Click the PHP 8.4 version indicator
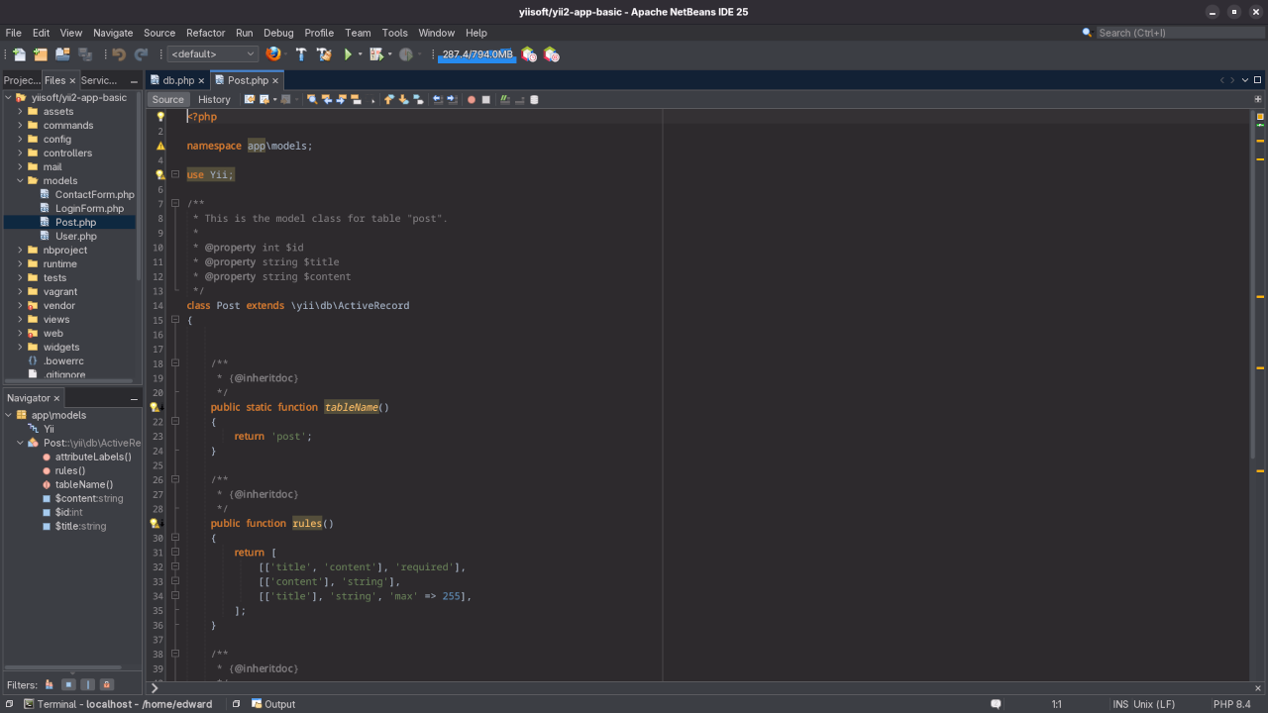1268x713 pixels. pyautogui.click(x=1233, y=704)
